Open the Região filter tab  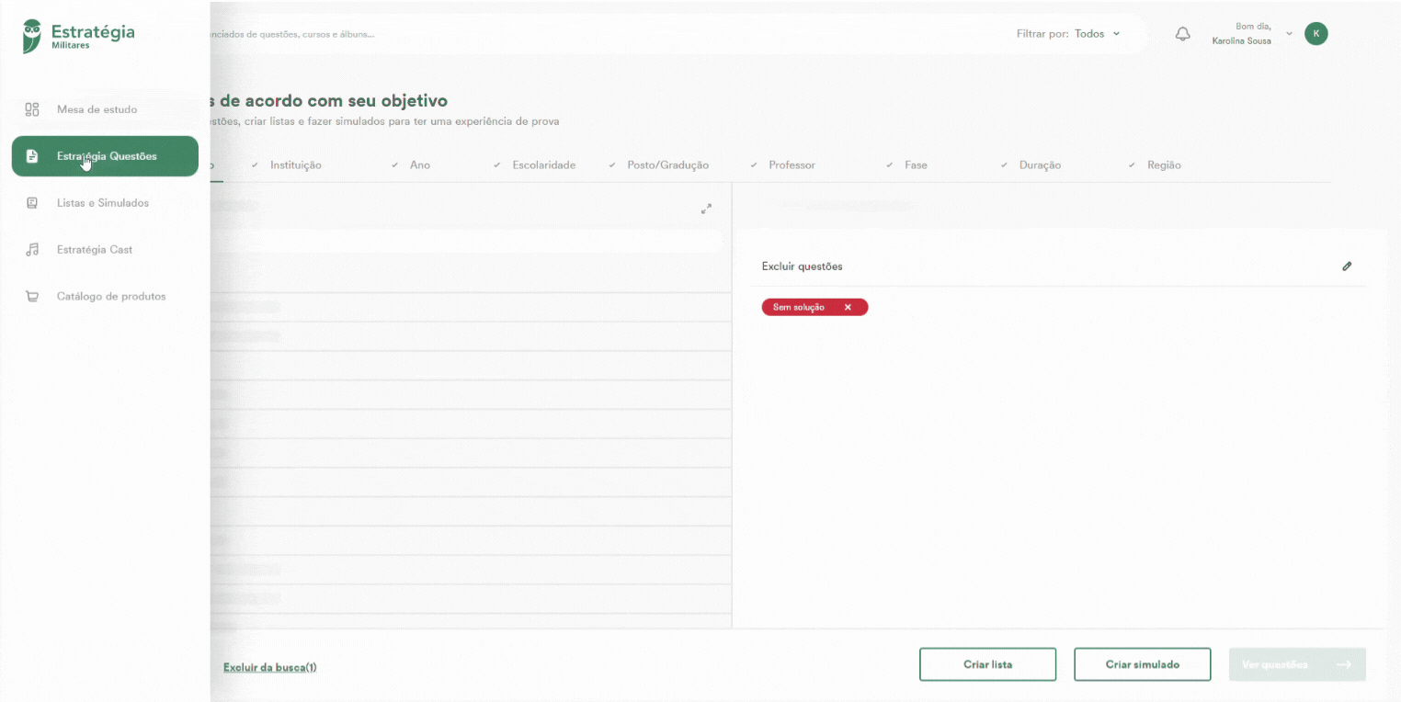1164,165
